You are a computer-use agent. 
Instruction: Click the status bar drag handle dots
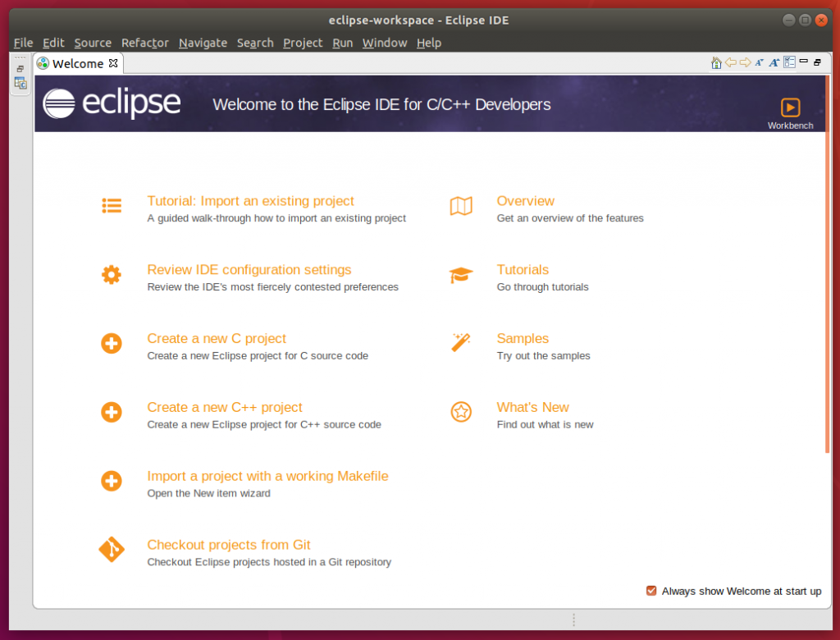(573, 619)
